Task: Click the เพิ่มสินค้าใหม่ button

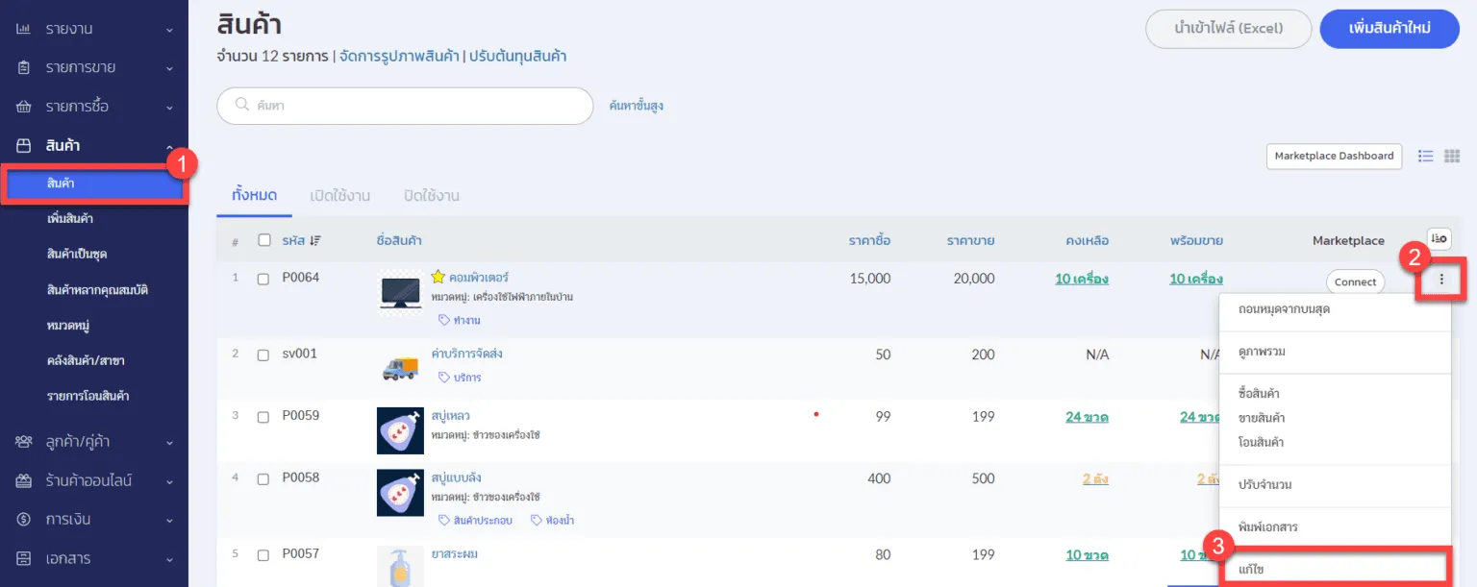Action: click(x=1389, y=29)
